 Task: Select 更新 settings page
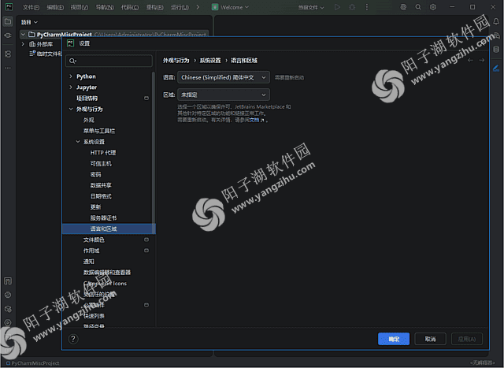click(x=95, y=206)
